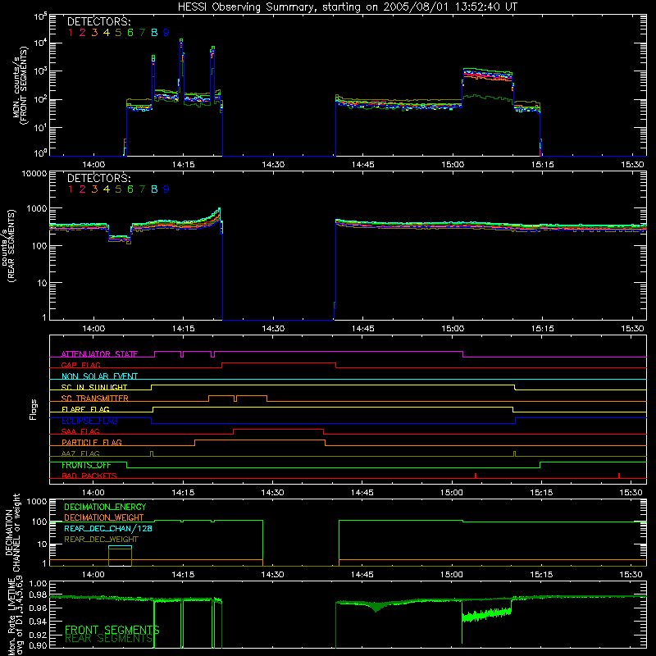Click the 15:15 tick label under Flags panel
The width and height of the screenshot is (656, 656).
pos(541,493)
